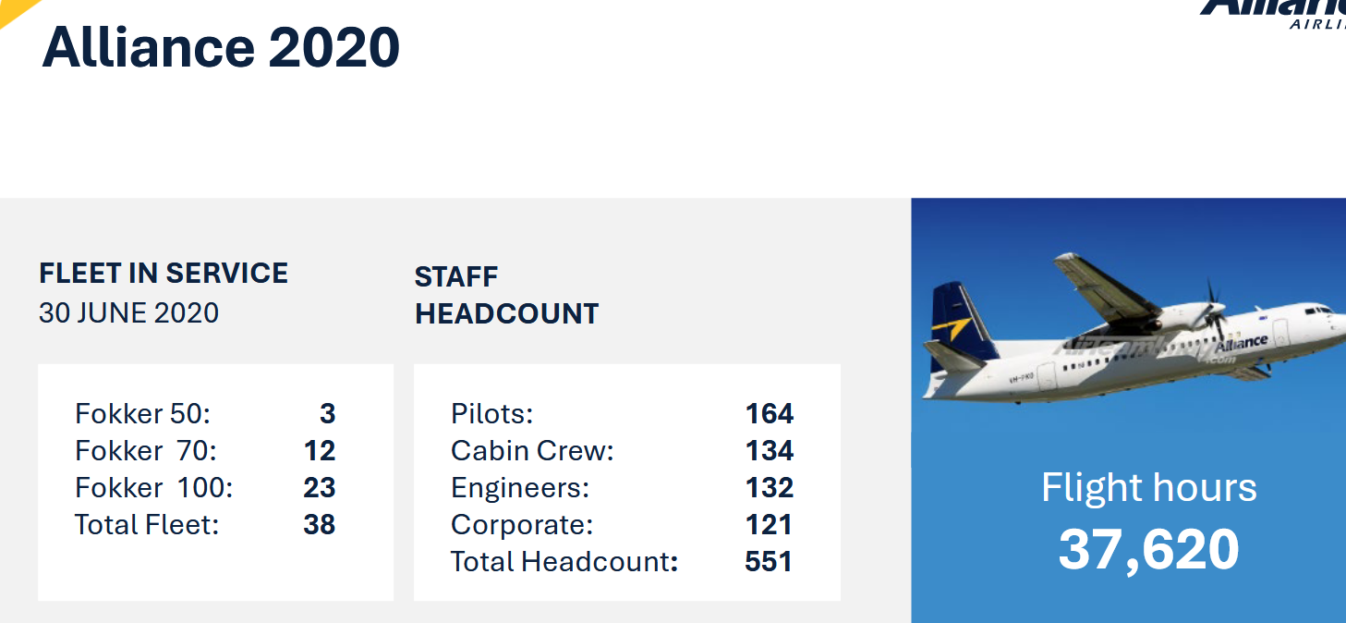Viewport: 1346px width, 623px height.
Task: Click the "Pilots:" label
Action: (x=491, y=413)
